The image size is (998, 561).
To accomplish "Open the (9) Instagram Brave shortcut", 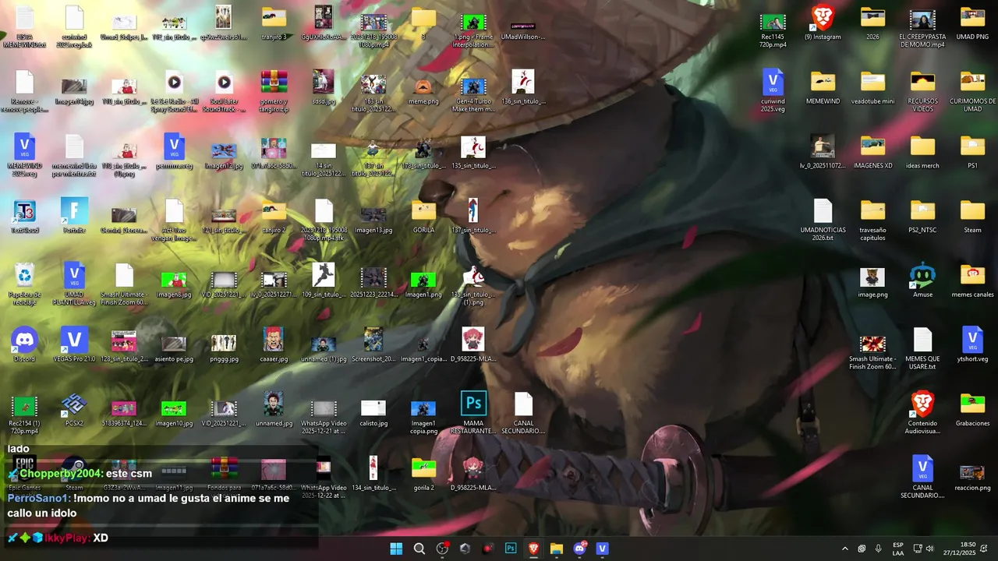I will coord(823,23).
